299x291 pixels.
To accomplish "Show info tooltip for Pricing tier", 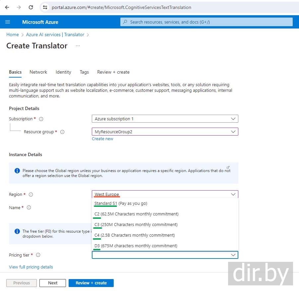I will [38, 255].
